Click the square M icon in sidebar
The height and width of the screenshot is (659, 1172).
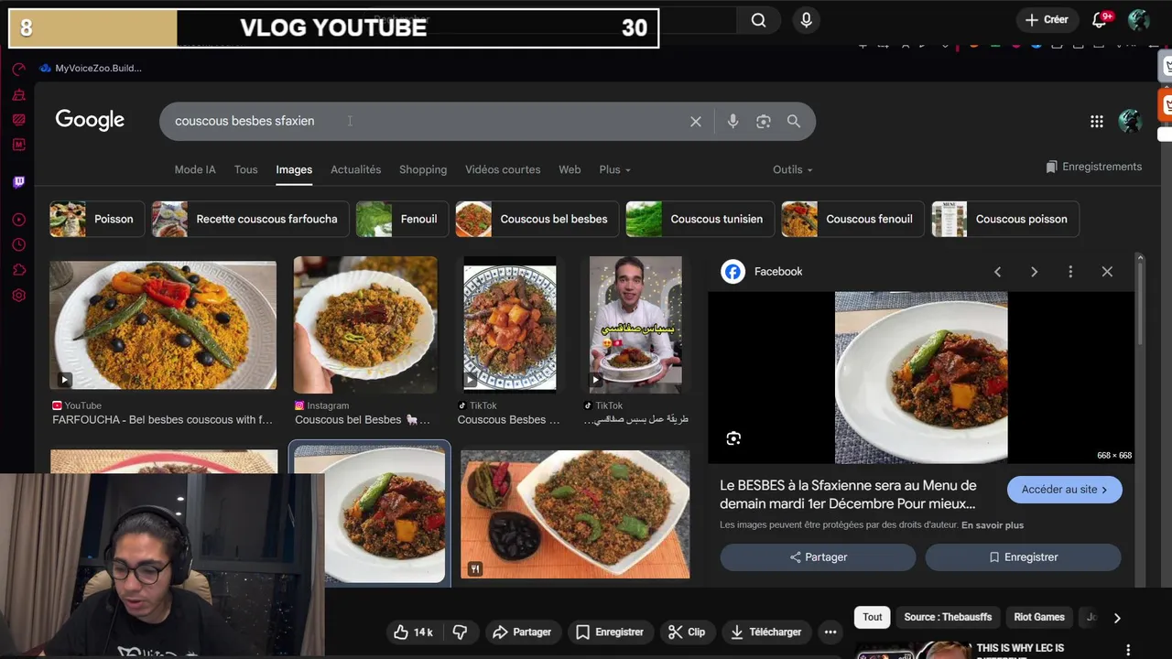[18, 145]
